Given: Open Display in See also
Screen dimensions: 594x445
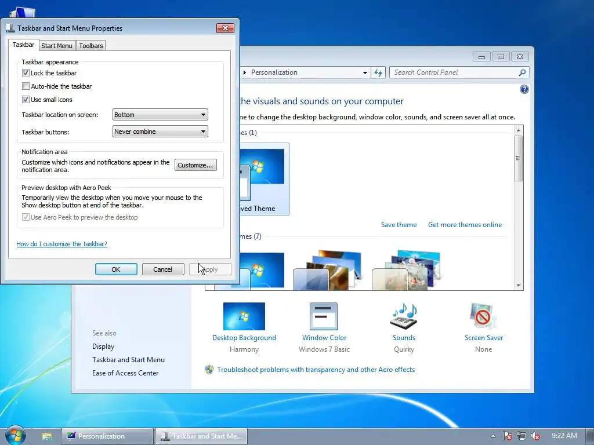Looking at the screenshot, I should pyautogui.click(x=103, y=346).
